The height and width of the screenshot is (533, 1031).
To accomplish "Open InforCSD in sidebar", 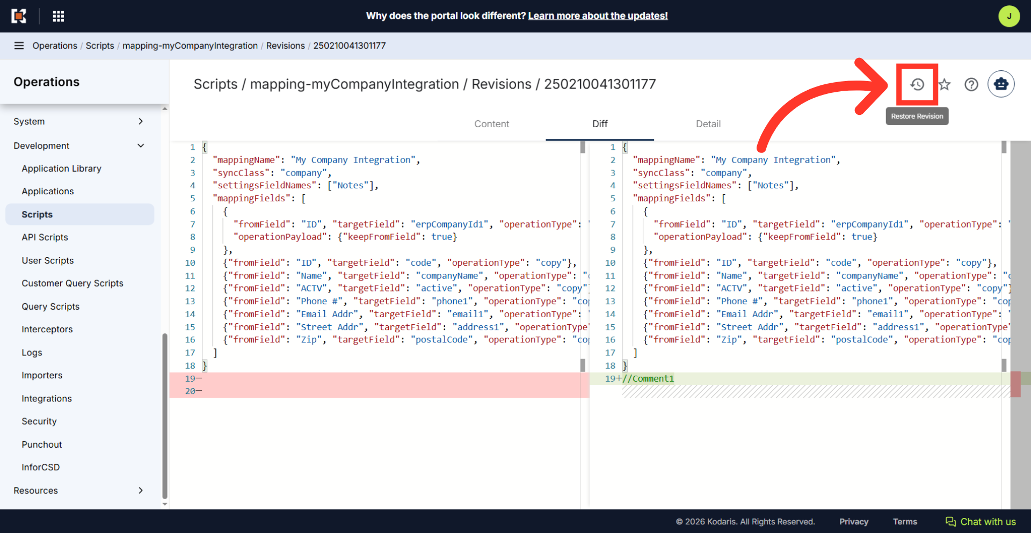I will (41, 468).
